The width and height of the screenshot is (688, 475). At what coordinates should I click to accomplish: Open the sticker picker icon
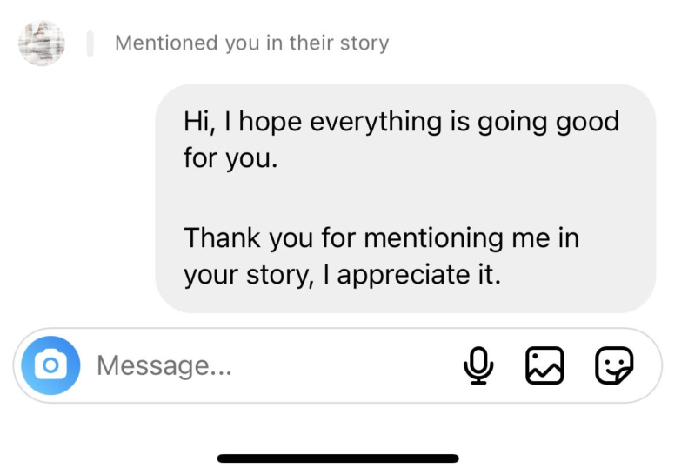pos(613,365)
